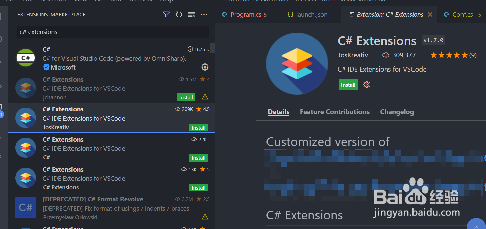Image resolution: width=486 pixels, height=229 pixels.
Task: Click the Extensions list vertical scrollbar
Action: click(x=212, y=48)
